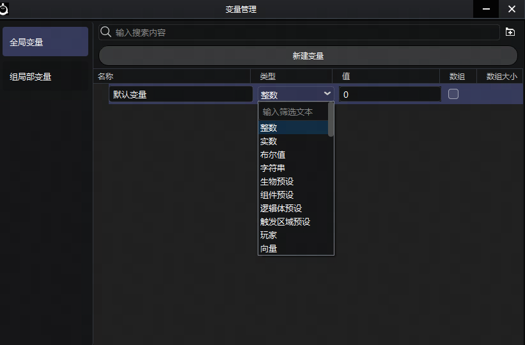Close the 变量管理 window
The height and width of the screenshot is (345, 525).
(x=512, y=9)
